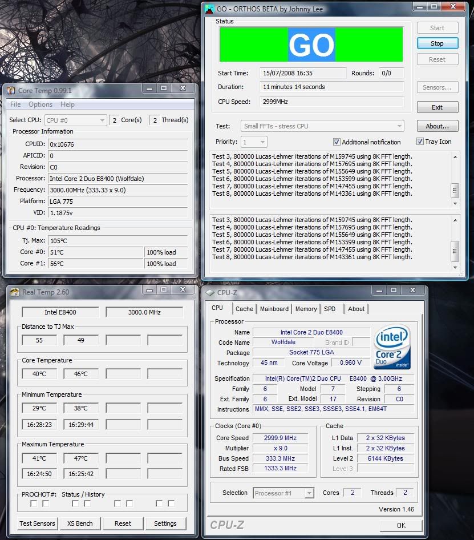Open Settings in Real Temp

point(165,523)
